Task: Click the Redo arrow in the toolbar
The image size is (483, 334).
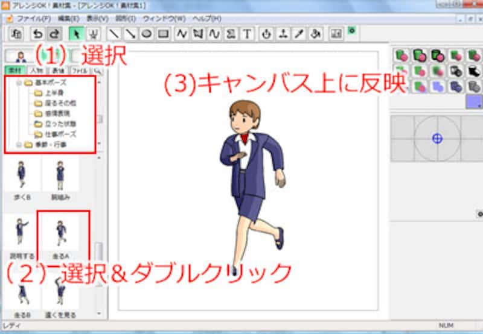Action: click(54, 34)
